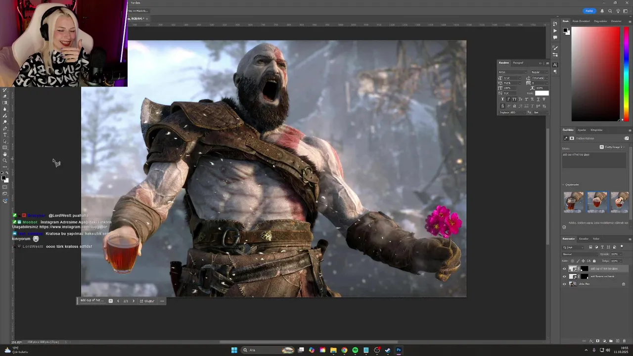Click the vertical hue slider
The width and height of the screenshot is (633, 356).
(626, 73)
